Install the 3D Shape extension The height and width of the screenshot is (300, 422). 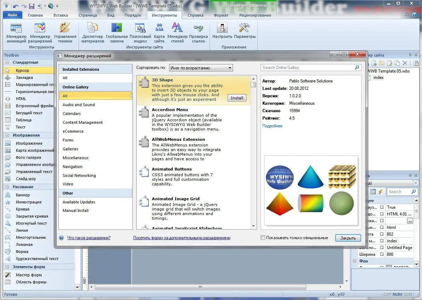click(237, 98)
